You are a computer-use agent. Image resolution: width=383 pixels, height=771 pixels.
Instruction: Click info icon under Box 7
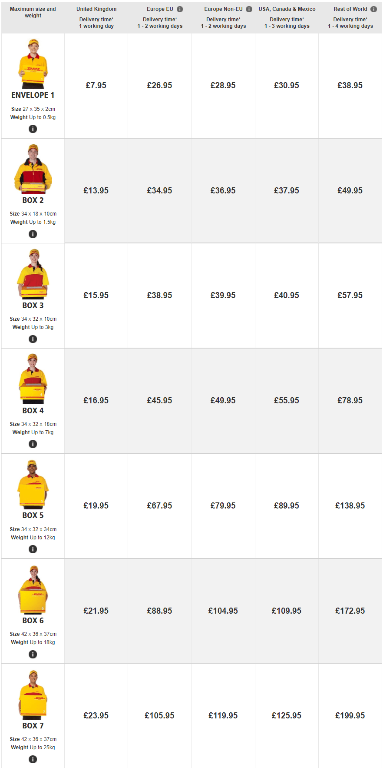point(33,759)
